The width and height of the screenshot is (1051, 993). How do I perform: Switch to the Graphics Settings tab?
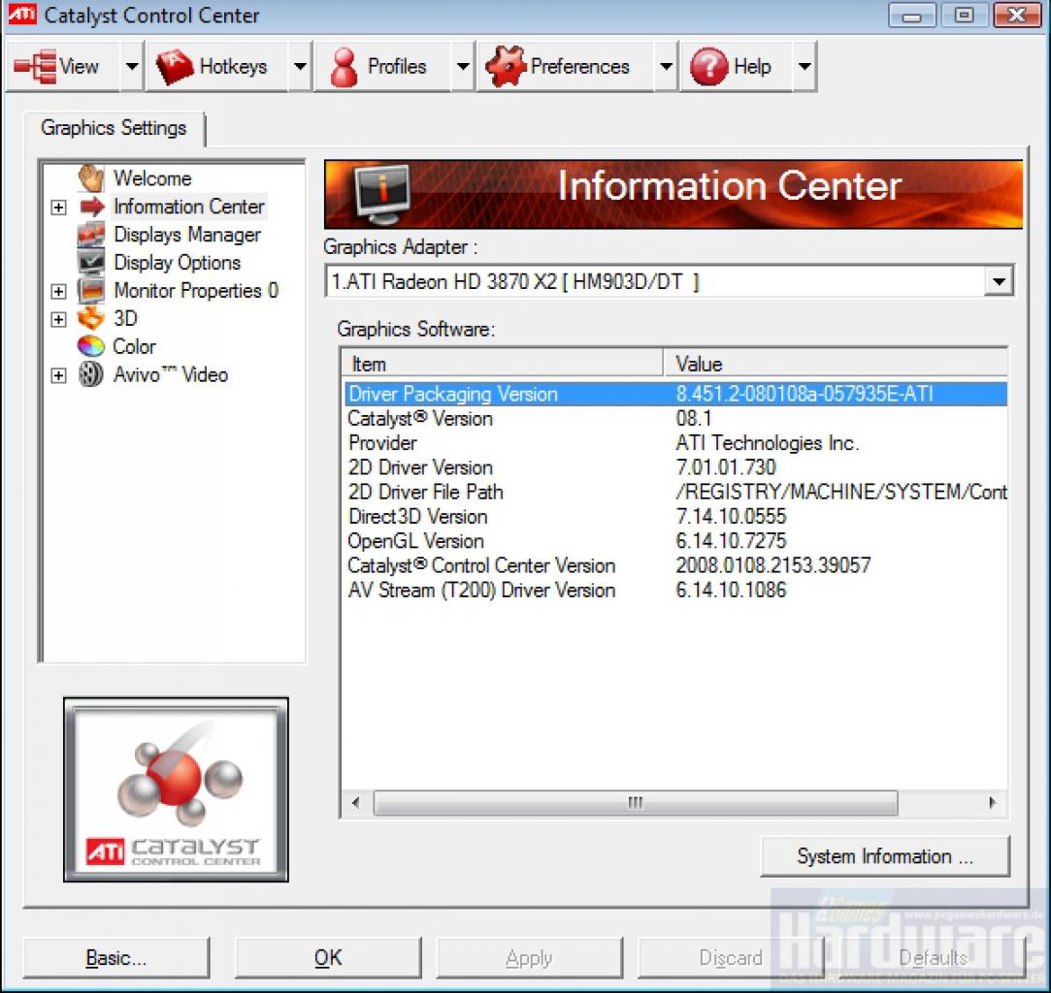[114, 128]
